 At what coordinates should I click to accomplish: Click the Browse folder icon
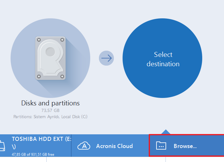pos(161,146)
